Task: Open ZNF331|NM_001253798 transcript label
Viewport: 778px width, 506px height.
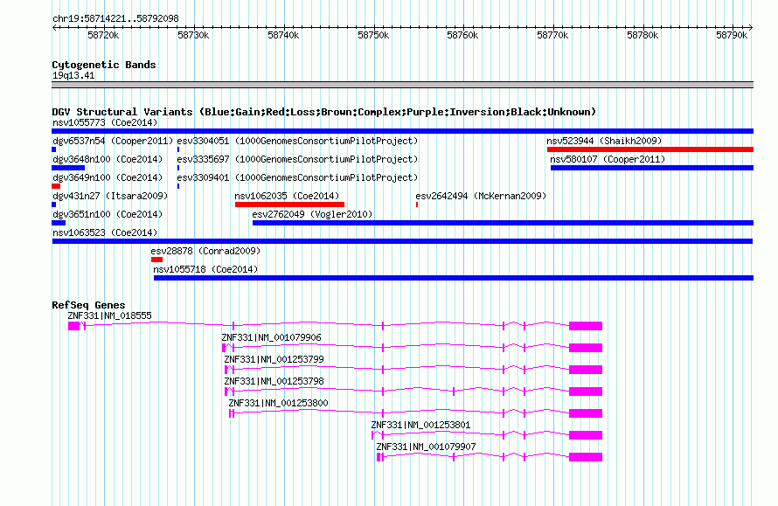Action: coord(274,381)
